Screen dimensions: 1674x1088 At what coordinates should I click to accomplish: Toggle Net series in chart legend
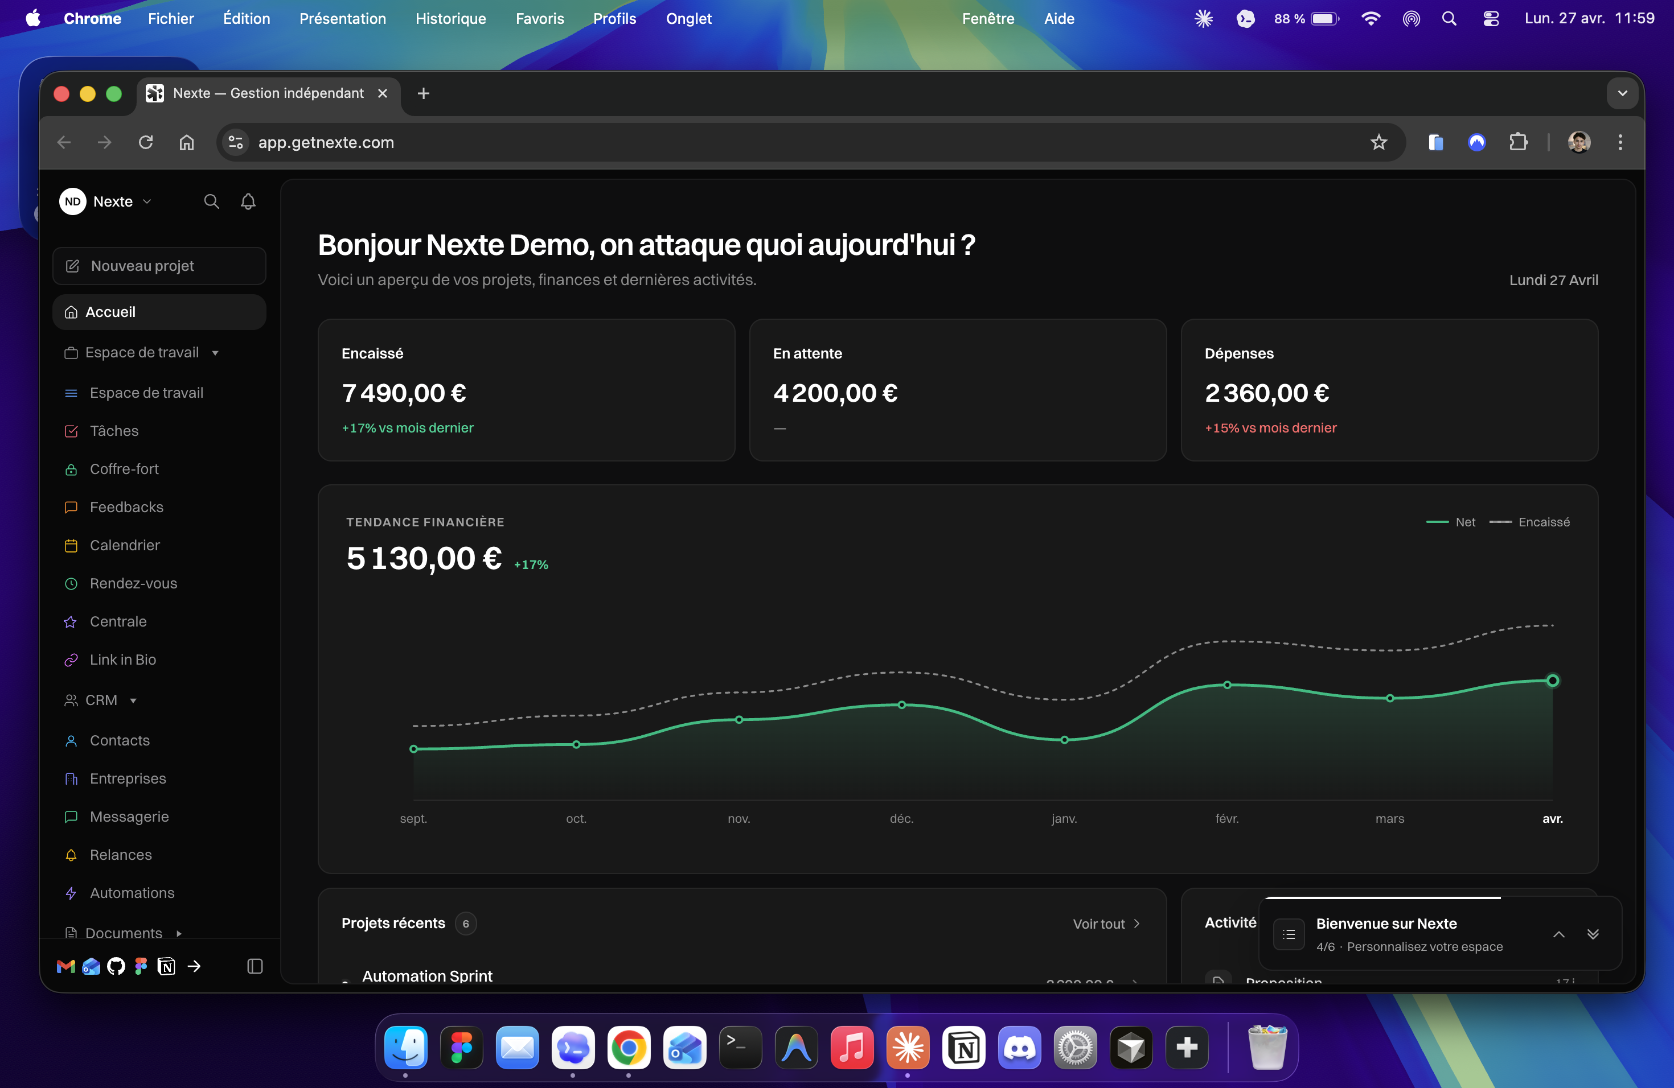[x=1450, y=522]
